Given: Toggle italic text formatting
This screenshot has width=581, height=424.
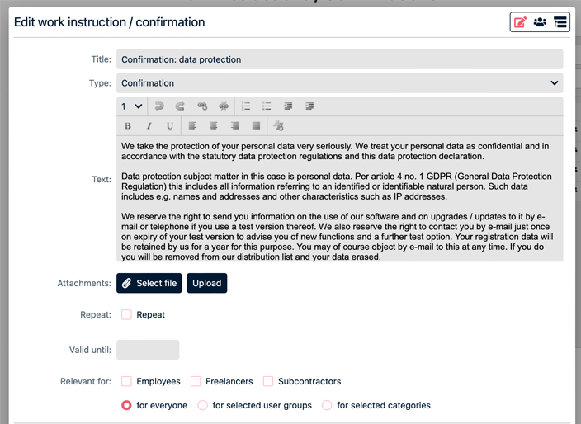Looking at the screenshot, I should 149,126.
